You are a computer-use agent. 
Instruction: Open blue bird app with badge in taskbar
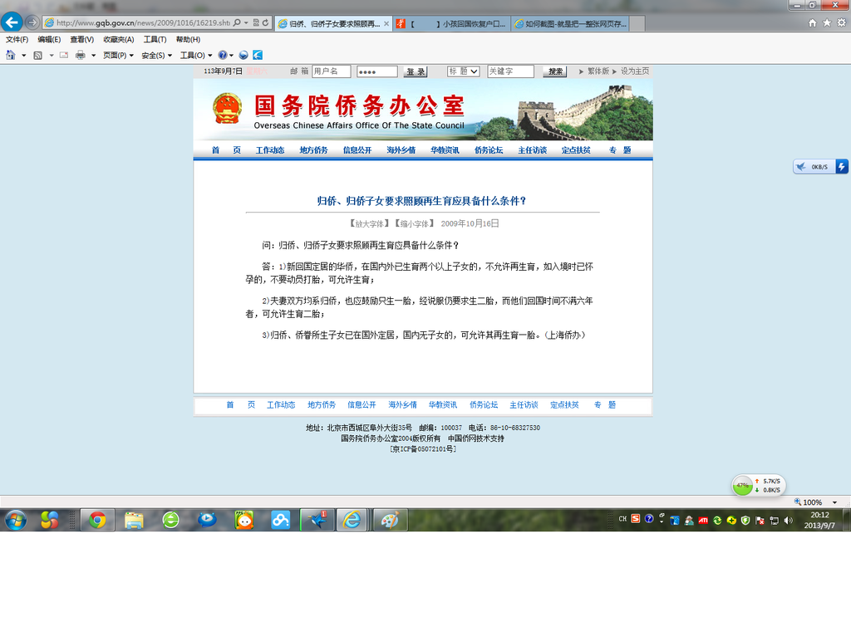pyautogui.click(x=317, y=521)
